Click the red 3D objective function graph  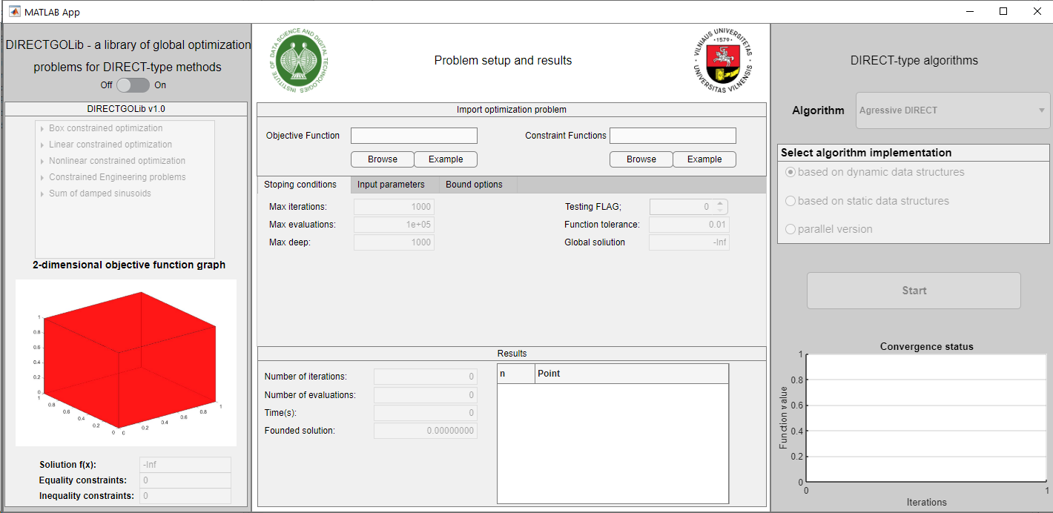coord(126,363)
